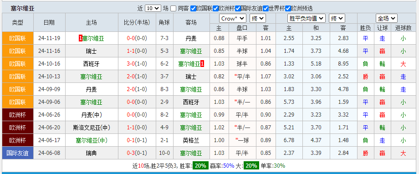Click the *一球 handicap in the 英格兰 row
419x174 pixels.
pyautogui.click(x=242, y=140)
